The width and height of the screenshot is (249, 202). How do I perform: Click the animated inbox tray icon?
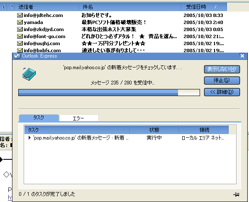[29, 74]
